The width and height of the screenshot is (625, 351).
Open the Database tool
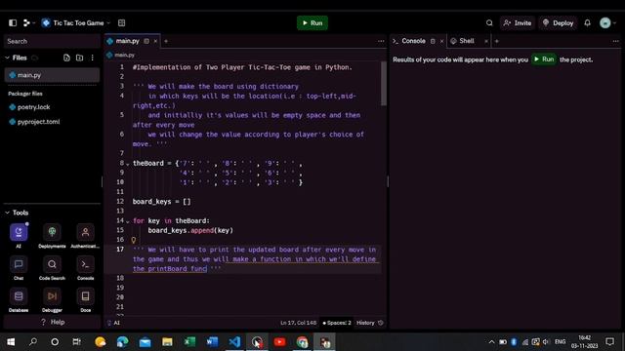[x=19, y=299]
